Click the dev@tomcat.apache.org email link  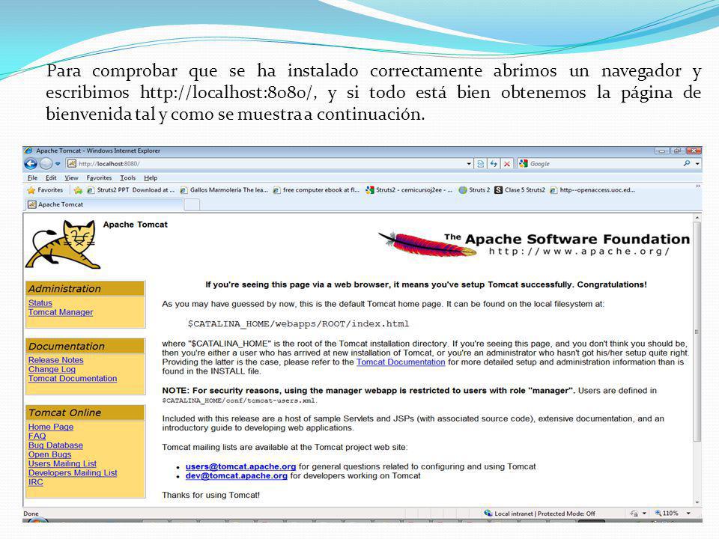click(237, 476)
